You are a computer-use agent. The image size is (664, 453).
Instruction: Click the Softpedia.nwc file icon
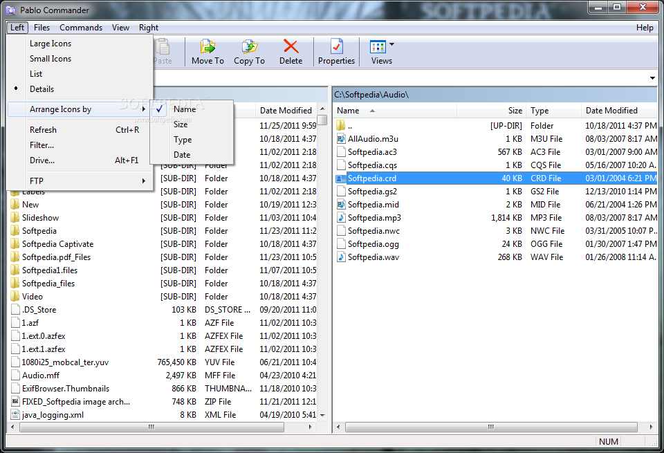341,231
